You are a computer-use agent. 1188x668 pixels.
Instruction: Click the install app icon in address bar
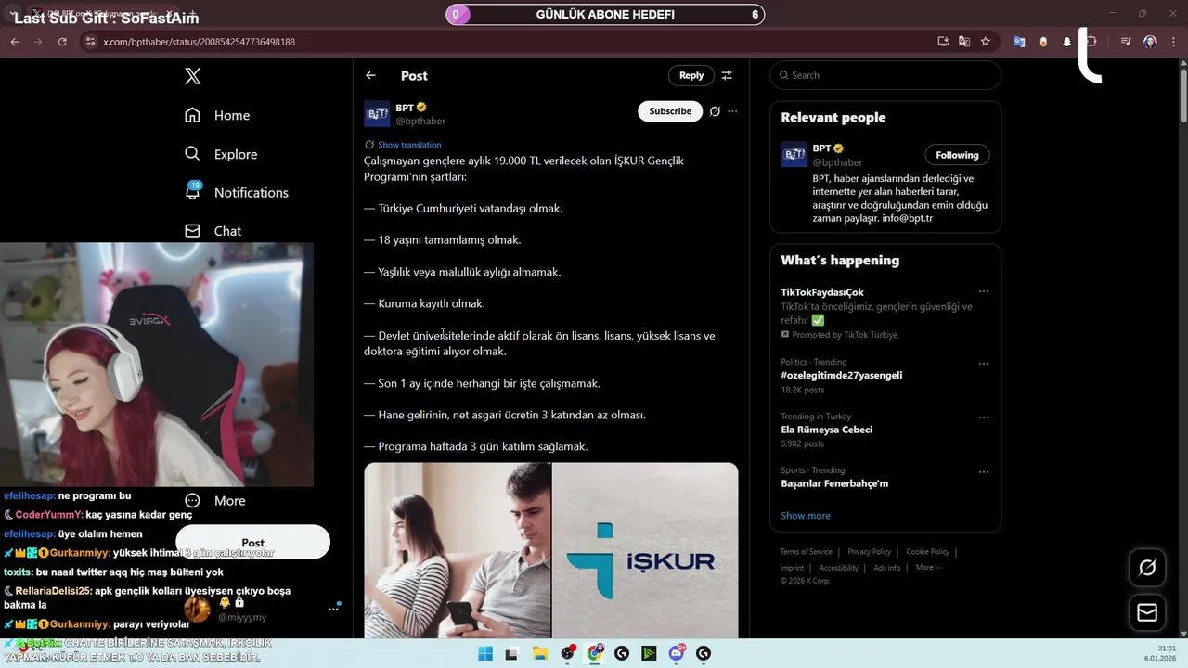coord(943,42)
